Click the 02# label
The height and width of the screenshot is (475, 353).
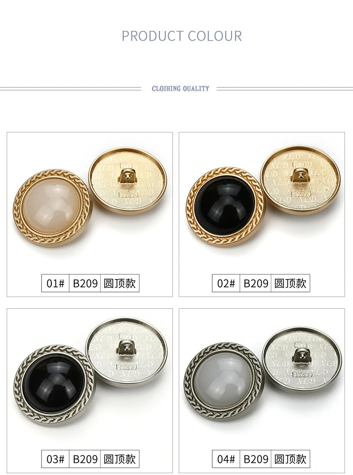[x=226, y=284]
